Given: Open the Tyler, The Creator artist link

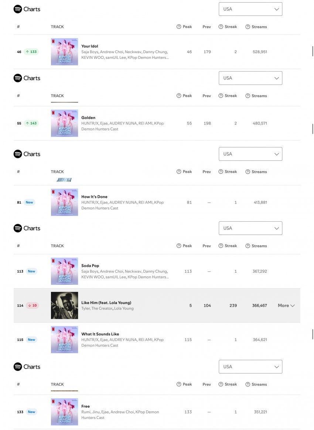Looking at the screenshot, I should click(x=97, y=308).
